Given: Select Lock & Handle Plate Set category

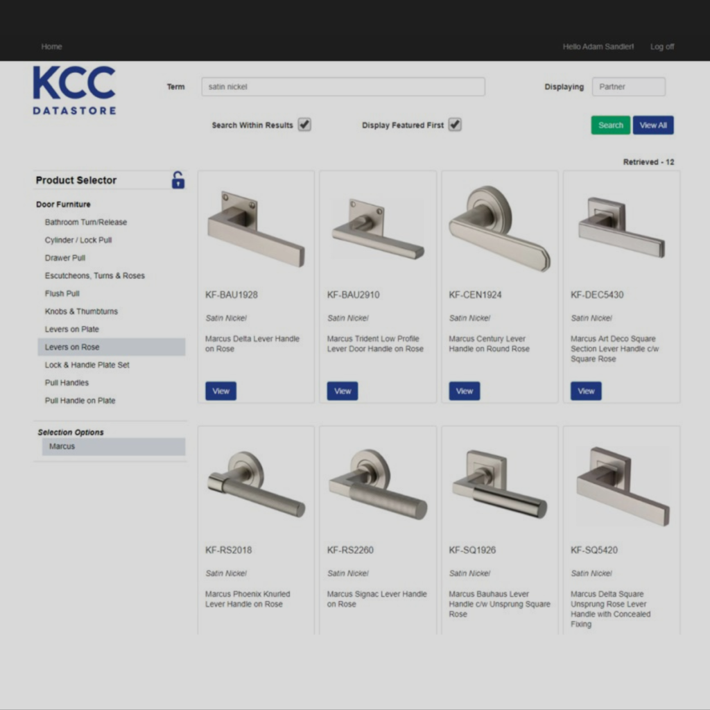Looking at the screenshot, I should [87, 365].
